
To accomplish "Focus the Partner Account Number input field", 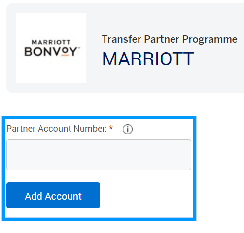I will tap(99, 154).
